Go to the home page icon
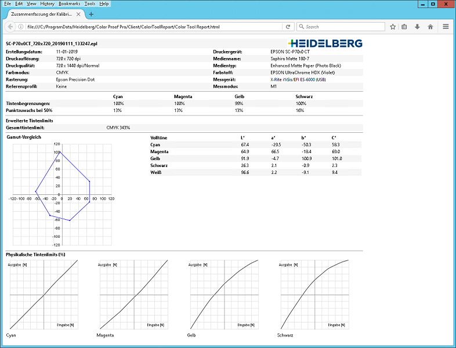Screen dimensions: 456x348 [x=430, y=27]
